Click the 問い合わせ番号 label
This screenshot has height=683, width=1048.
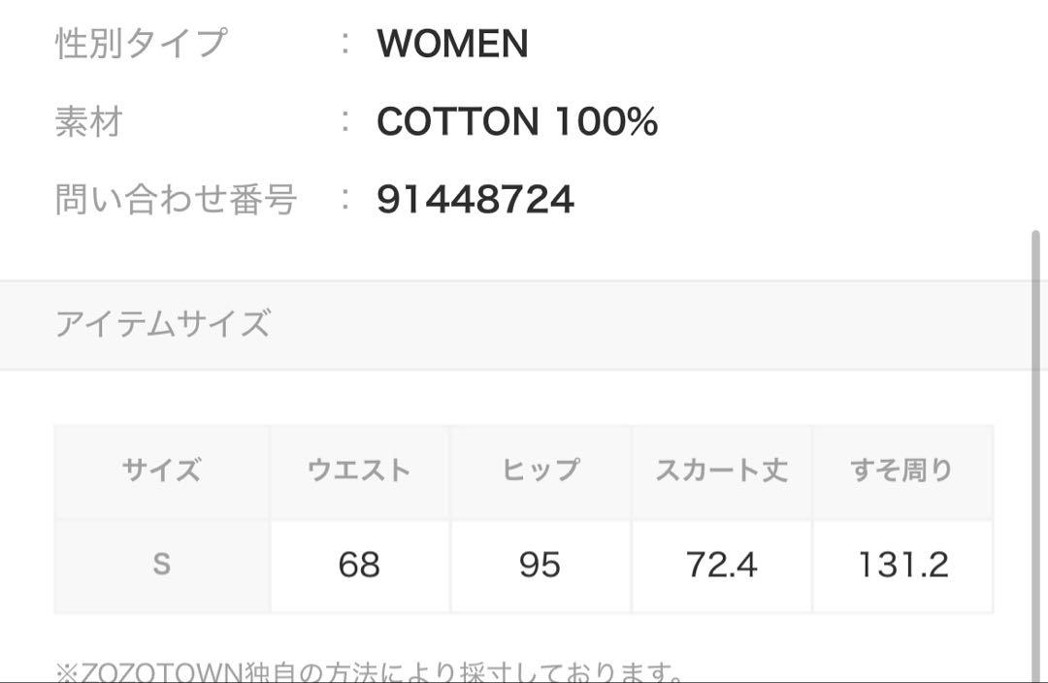[176, 200]
